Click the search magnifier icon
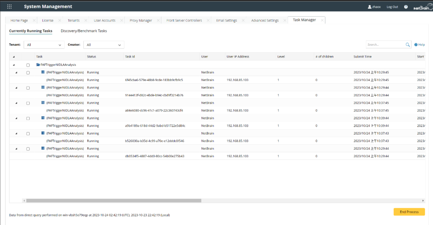 click(x=408, y=45)
